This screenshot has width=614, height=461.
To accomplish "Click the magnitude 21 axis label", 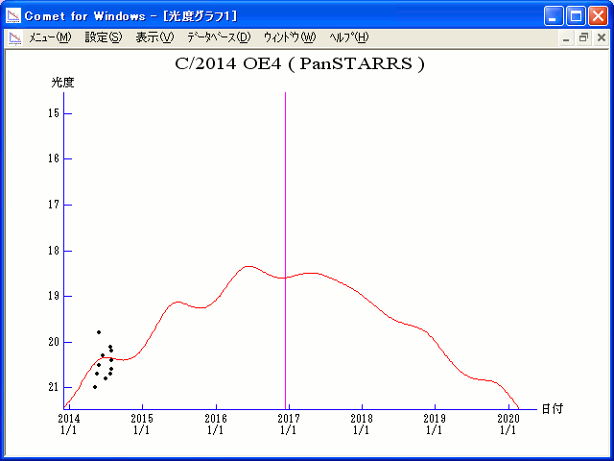I will (x=54, y=387).
